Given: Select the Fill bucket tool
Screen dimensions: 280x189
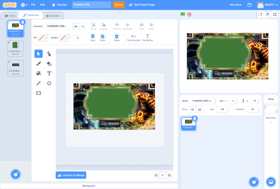Looking at the screenshot, I should pos(38,73).
